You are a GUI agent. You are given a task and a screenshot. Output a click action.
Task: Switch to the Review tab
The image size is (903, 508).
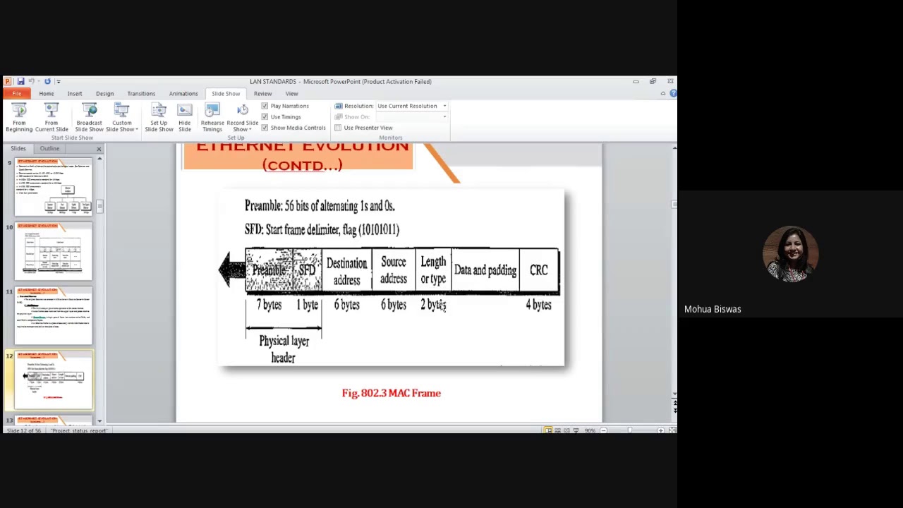262,94
